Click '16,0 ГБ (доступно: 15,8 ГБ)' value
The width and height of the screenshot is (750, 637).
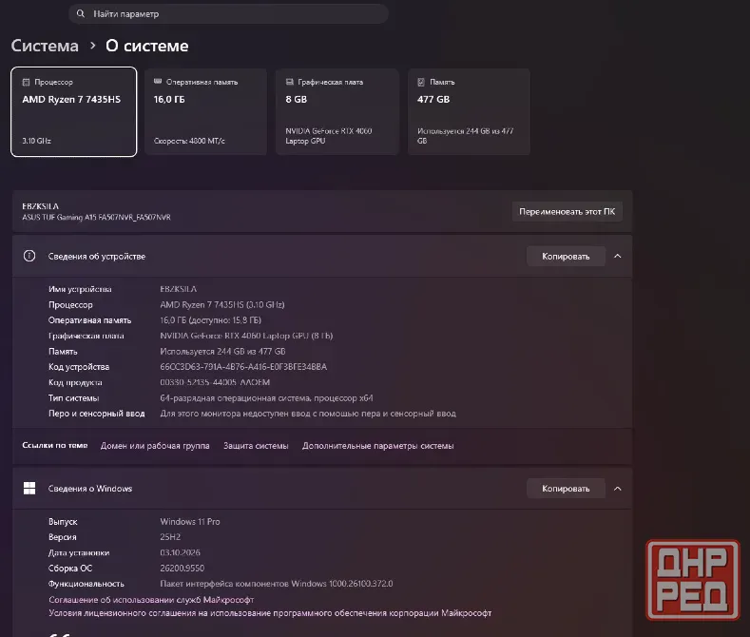210,320
